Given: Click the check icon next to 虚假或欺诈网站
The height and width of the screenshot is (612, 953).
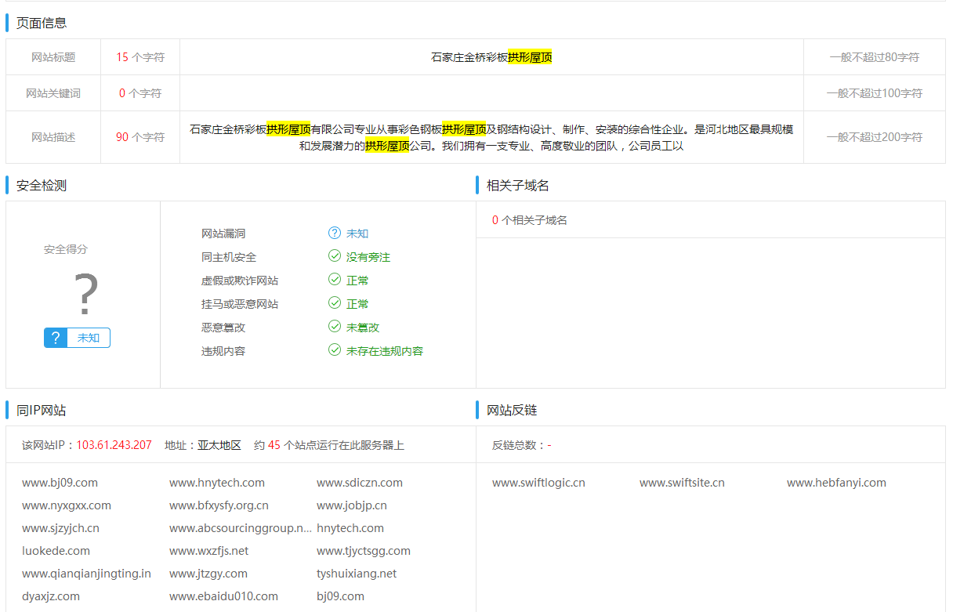Looking at the screenshot, I should tap(335, 280).
